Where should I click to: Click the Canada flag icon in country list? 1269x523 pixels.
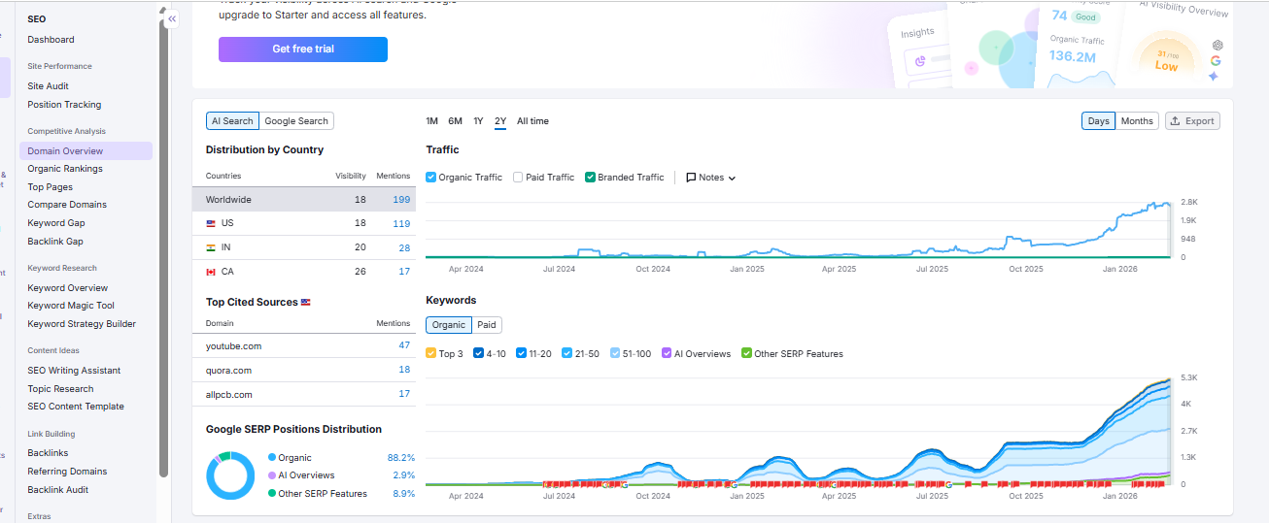tap(211, 272)
